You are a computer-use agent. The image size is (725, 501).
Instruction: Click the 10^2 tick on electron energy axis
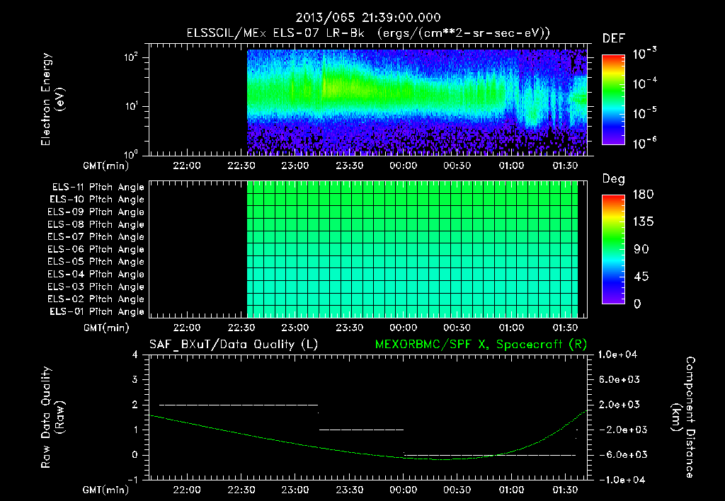[x=131, y=57]
